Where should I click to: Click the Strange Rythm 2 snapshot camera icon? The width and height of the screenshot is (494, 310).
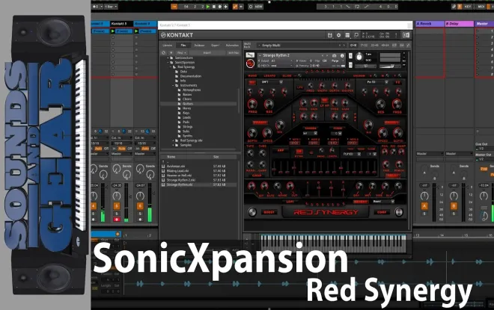334,55
